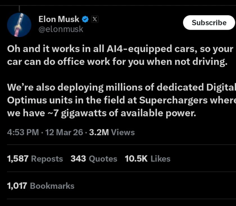Click the 4:53 PM timestamp
The image size is (236, 206).
point(23,132)
